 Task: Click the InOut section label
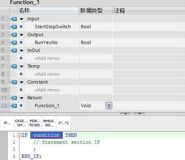click(x=34, y=50)
